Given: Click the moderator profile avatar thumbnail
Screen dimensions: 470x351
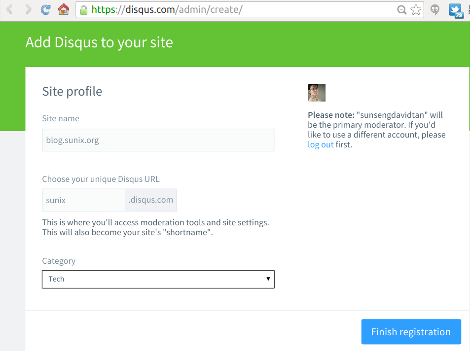Looking at the screenshot, I should pos(317,93).
